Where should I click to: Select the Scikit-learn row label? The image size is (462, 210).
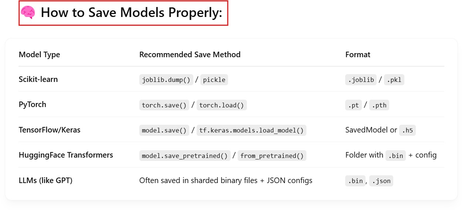pos(38,79)
